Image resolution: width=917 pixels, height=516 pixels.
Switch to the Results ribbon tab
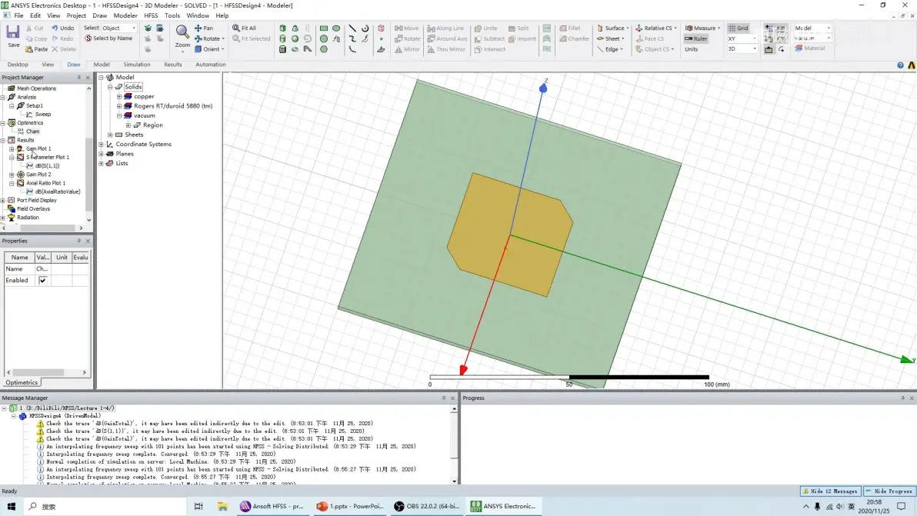coord(172,65)
